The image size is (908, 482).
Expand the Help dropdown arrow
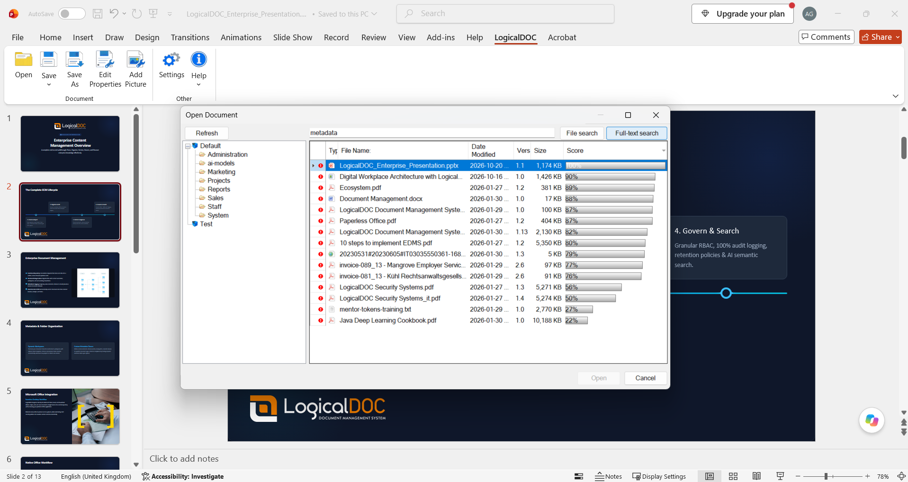199,85
